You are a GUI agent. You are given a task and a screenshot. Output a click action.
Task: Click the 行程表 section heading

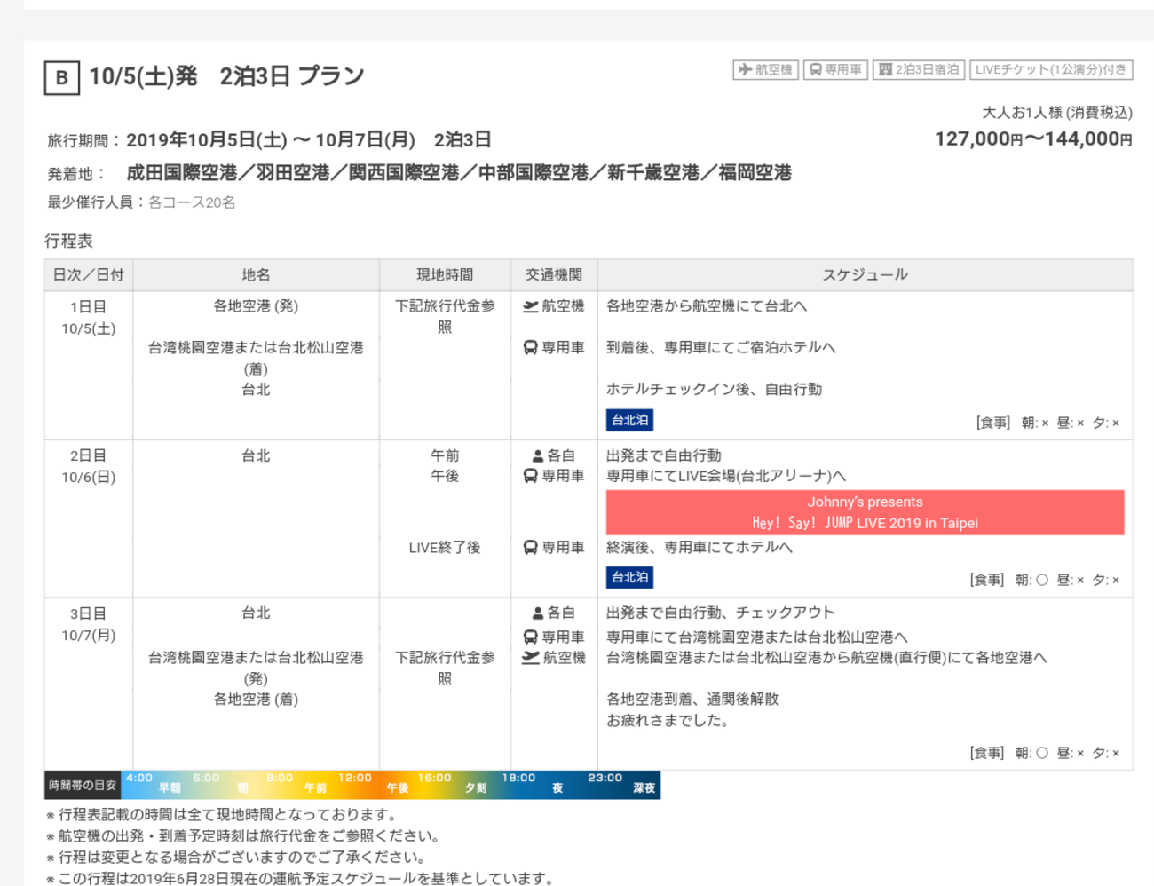[69, 241]
